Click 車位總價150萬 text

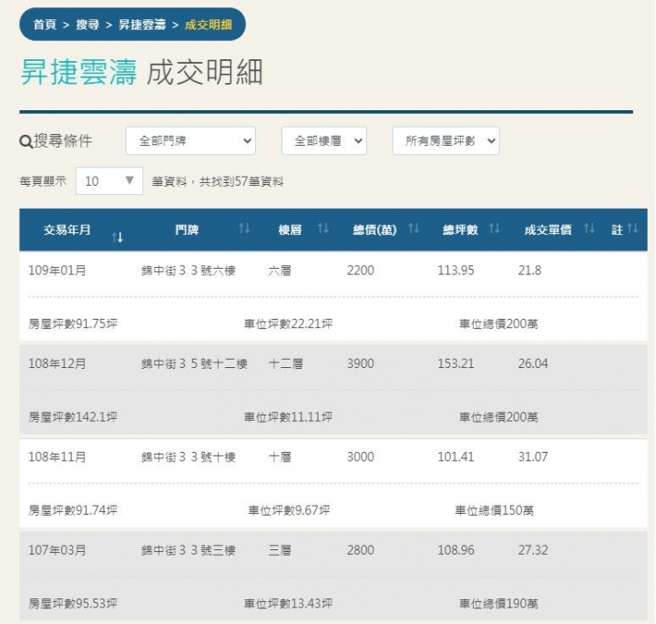[x=495, y=510]
